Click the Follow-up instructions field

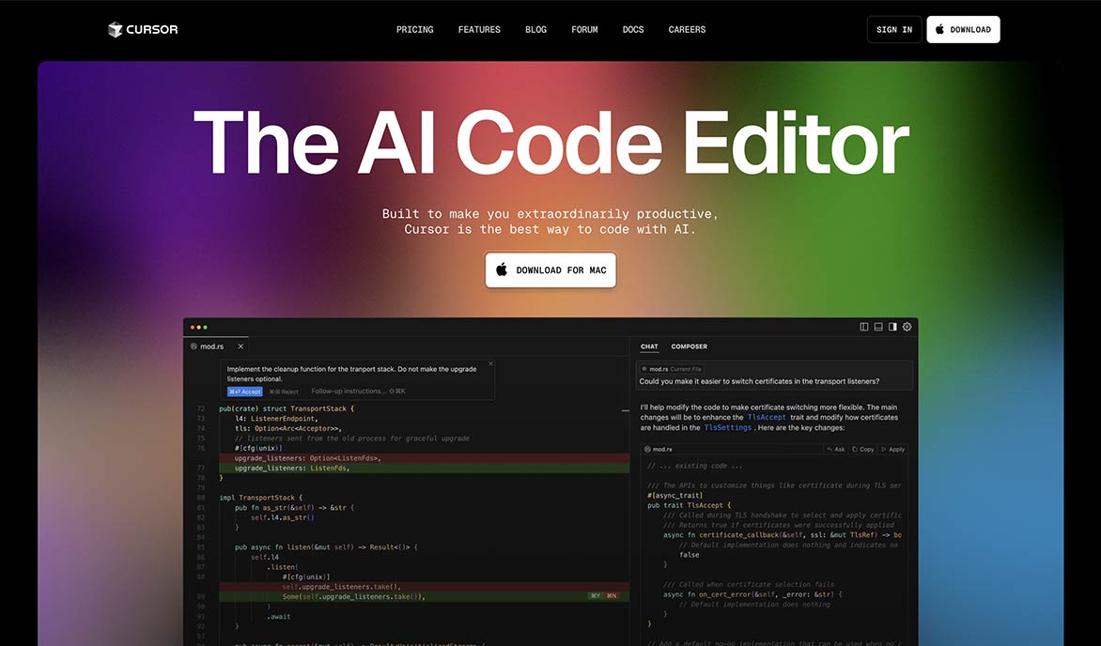[x=358, y=392]
